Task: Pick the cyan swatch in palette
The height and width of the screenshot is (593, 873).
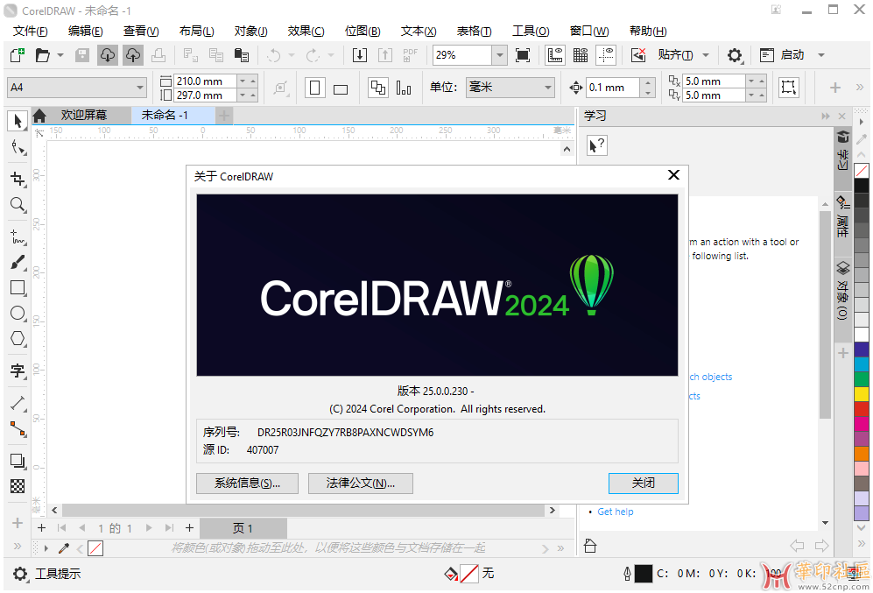Action: pyautogui.click(x=862, y=364)
